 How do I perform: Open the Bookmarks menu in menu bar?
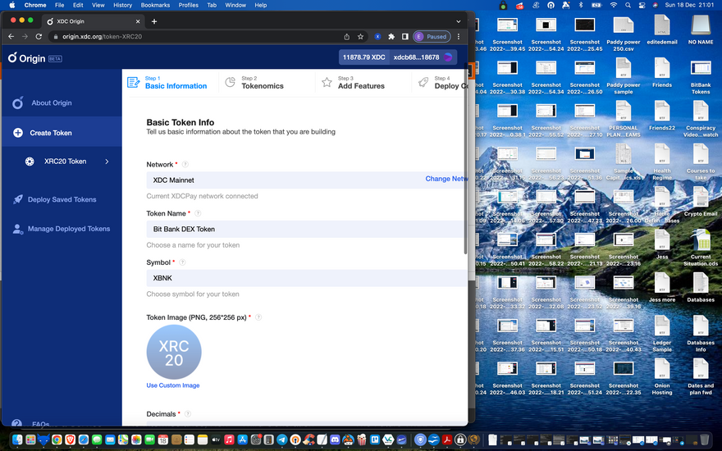click(155, 5)
